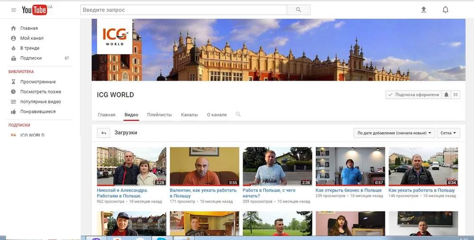Open video title Как открыть бизнес в Польше
Viewport: 474px width, 240px height.
tap(348, 190)
